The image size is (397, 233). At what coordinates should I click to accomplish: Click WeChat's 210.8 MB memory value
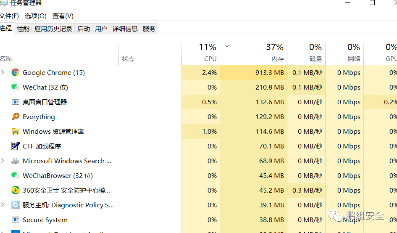point(270,87)
